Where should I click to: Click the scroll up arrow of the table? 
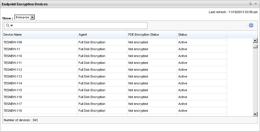[x=255, y=40]
